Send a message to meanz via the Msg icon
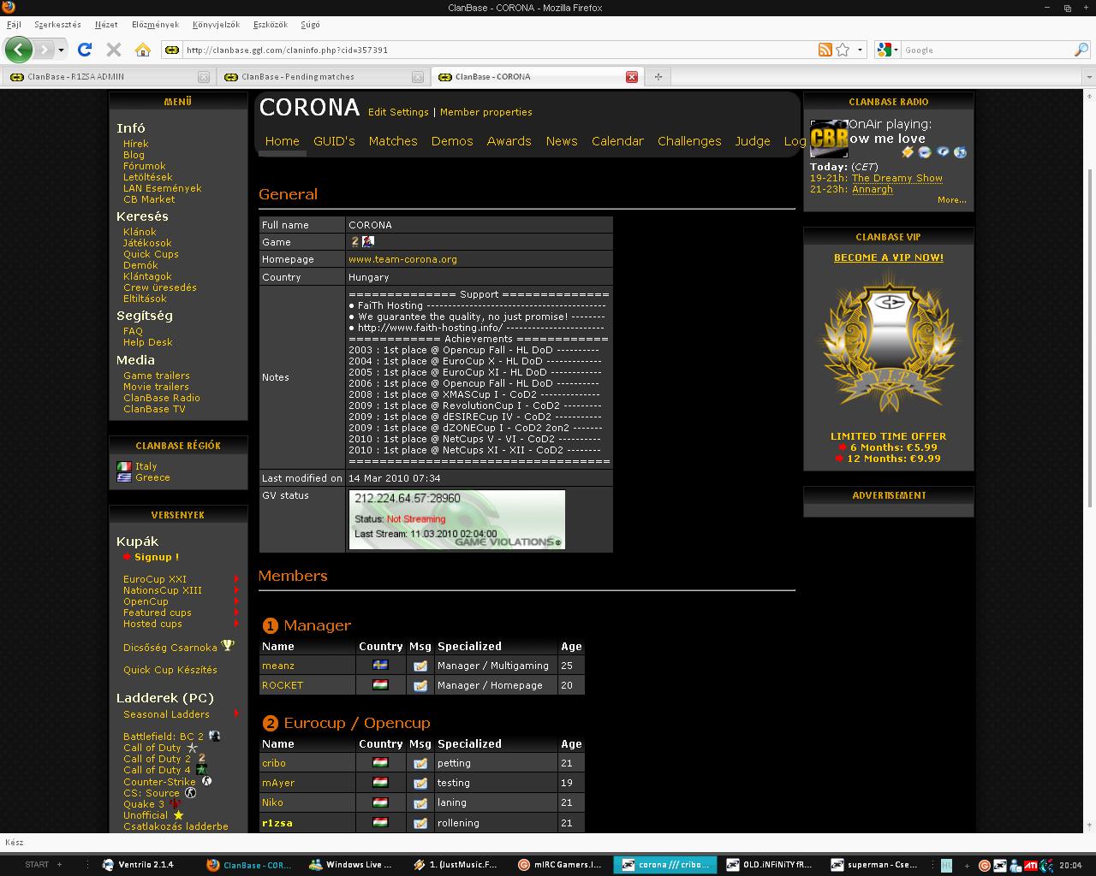Viewport: 1096px width, 876px height. pos(420,666)
